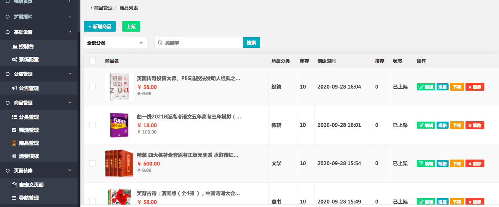499x207 pixels.
Task: Focus the 关键字 keyword search field
Action: (199, 43)
